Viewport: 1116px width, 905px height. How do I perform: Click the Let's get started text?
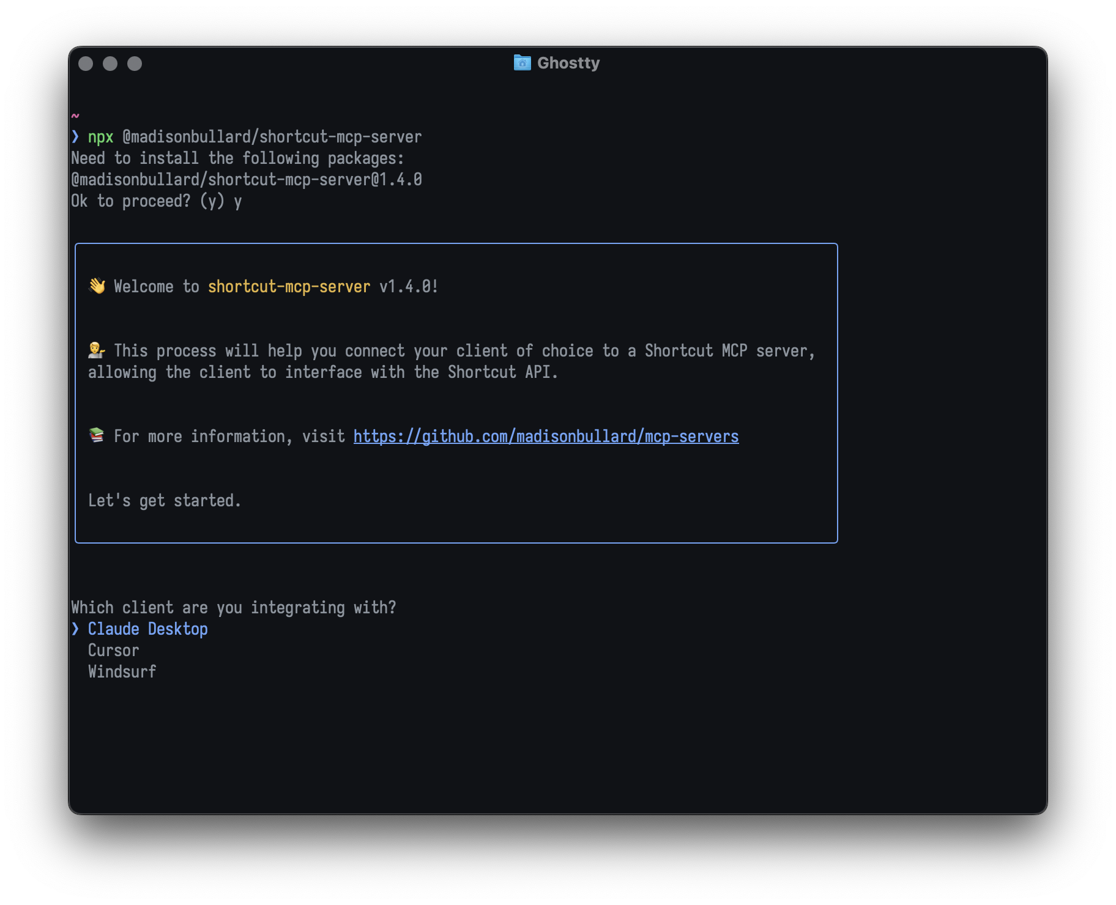165,500
